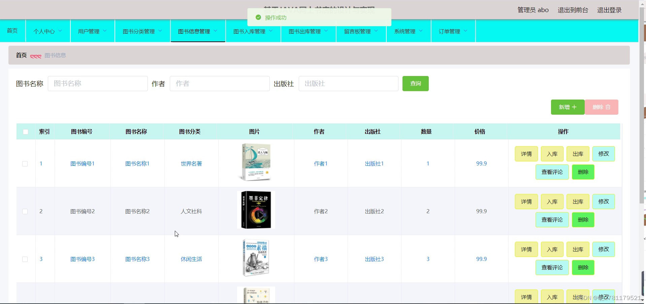Click the 查询 search button
Viewport: 646px width, 304px height.
click(416, 83)
